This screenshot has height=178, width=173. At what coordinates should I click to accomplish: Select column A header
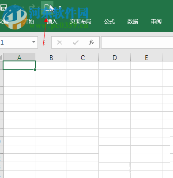click(19, 57)
